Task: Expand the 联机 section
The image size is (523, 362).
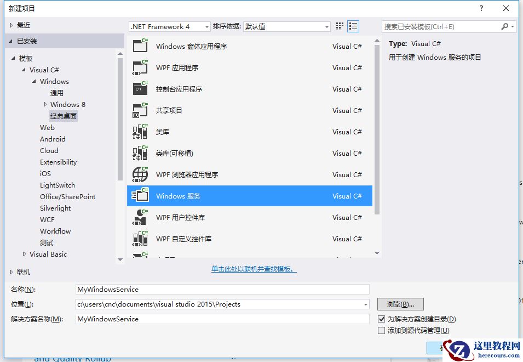Action: pyautogui.click(x=12, y=271)
